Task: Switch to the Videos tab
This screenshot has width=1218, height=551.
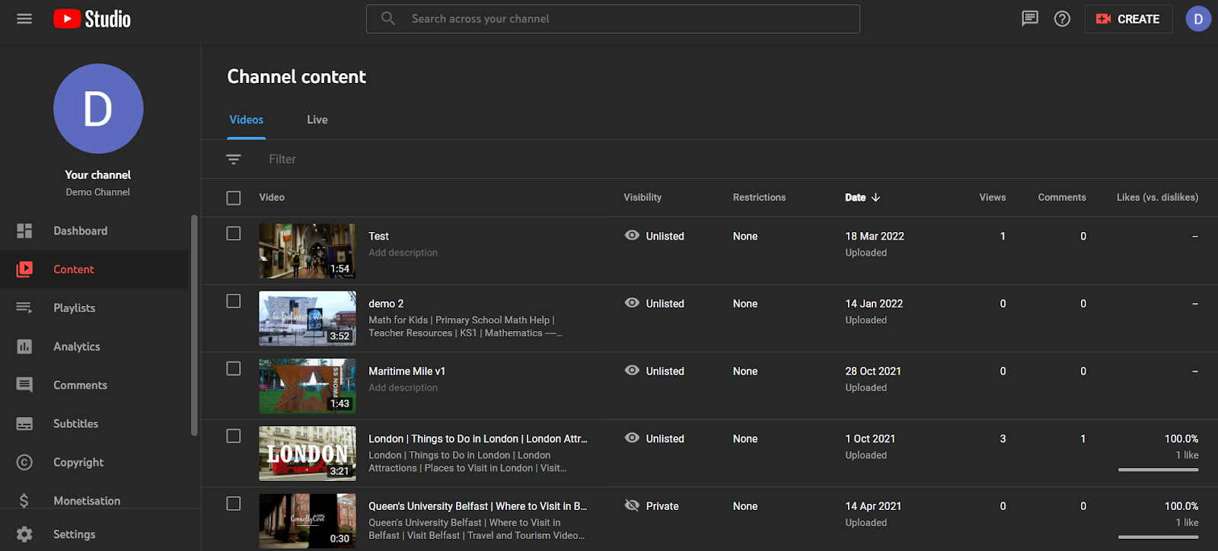Action: coord(247,119)
